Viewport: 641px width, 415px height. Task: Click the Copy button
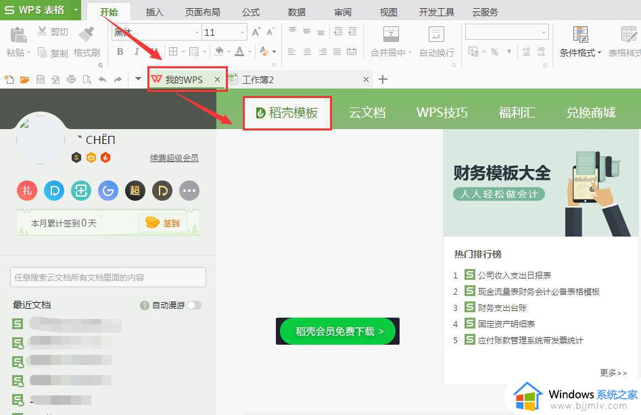click(x=53, y=53)
